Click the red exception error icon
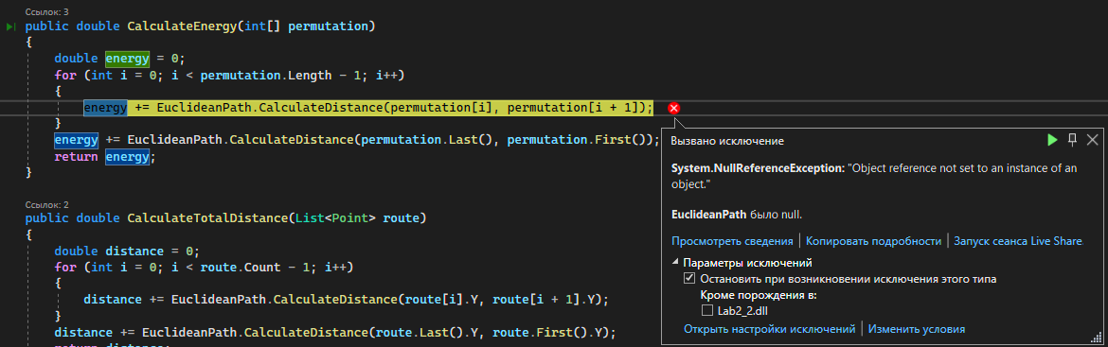This screenshot has height=347, width=1108. (674, 108)
